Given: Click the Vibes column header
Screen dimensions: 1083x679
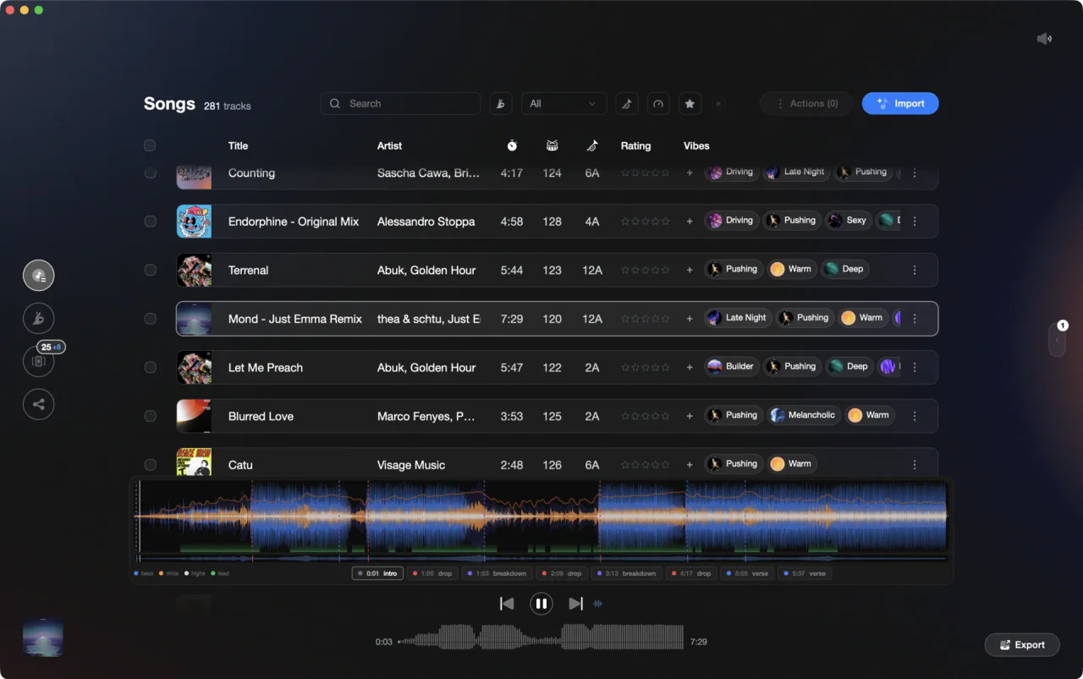Looking at the screenshot, I should pos(696,145).
